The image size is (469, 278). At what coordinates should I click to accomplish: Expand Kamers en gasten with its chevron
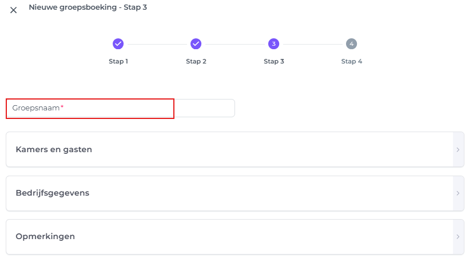point(458,150)
